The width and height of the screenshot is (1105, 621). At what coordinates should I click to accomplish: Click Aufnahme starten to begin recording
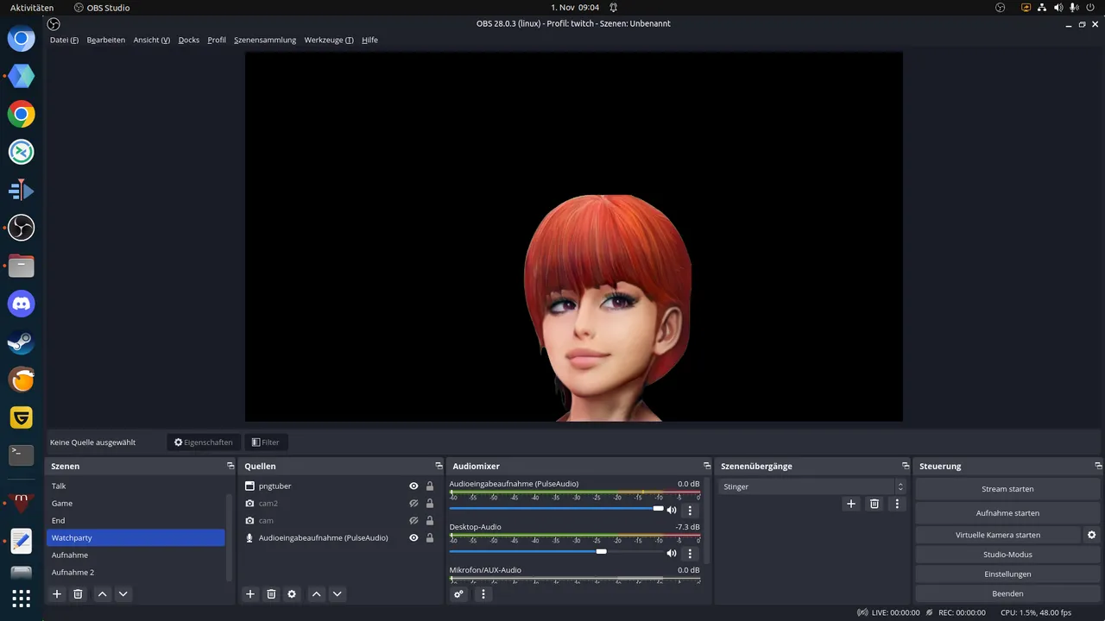[1007, 513]
